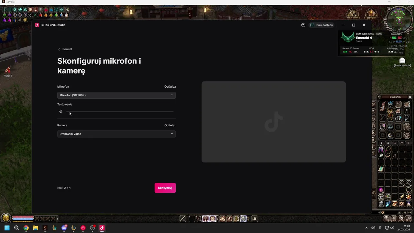Close the minimap with its X button
The height and width of the screenshot is (233, 414).
pos(411,9)
